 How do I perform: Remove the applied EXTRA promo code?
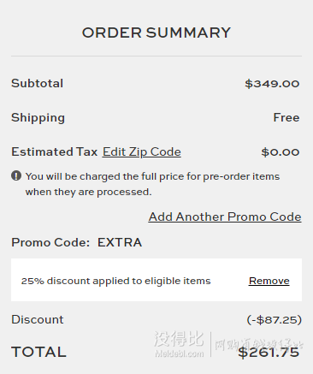269,281
